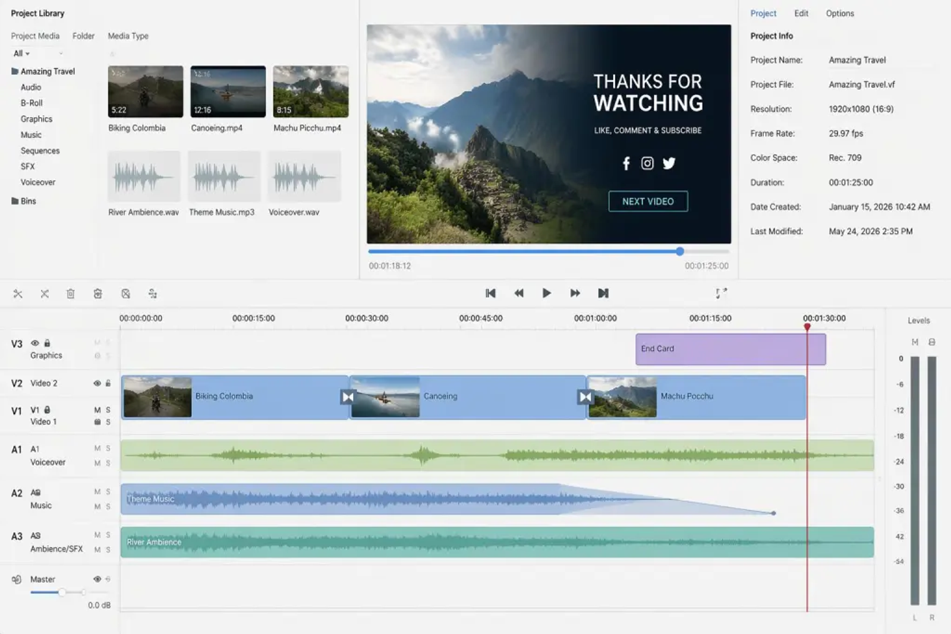This screenshot has width=951, height=634.
Task: Toggle the eye visibility on V3 Graphics track
Action: [35, 343]
